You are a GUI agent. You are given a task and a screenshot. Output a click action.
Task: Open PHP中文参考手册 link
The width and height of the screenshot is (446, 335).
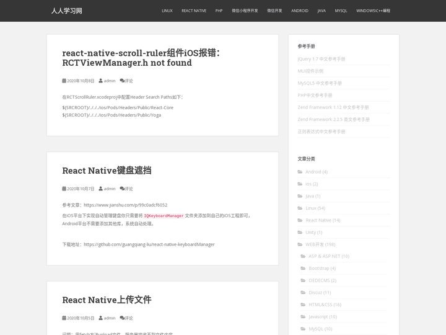tap(315, 96)
